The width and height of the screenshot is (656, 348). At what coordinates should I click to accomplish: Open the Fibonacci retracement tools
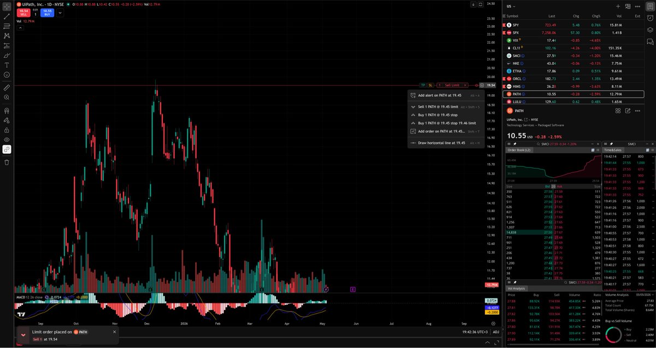tap(7, 26)
